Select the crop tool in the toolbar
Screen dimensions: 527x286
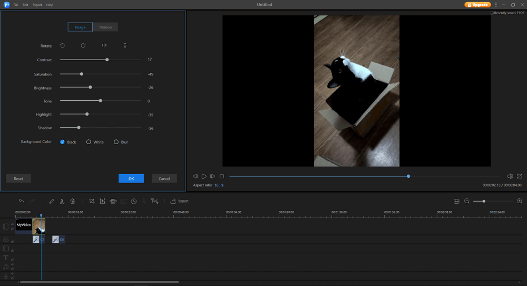tap(92, 201)
